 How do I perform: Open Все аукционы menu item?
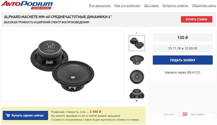(x=100, y=6)
